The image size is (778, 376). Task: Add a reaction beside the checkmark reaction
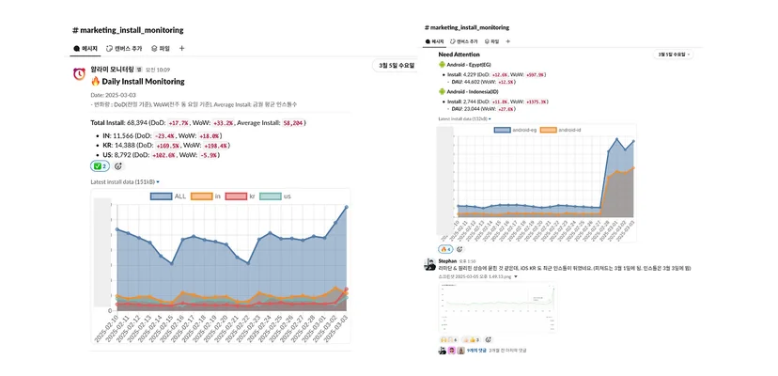click(118, 166)
